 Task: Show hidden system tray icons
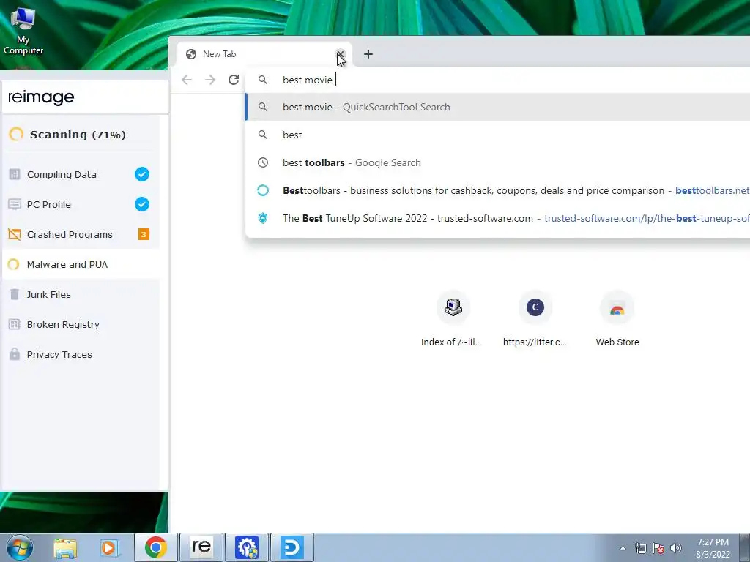[x=623, y=548]
